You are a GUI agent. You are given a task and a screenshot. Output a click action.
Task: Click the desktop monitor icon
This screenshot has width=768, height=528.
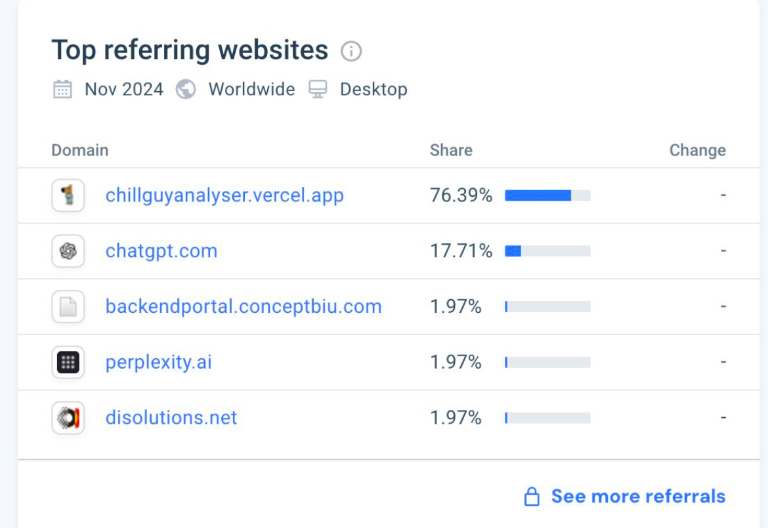tap(318, 89)
